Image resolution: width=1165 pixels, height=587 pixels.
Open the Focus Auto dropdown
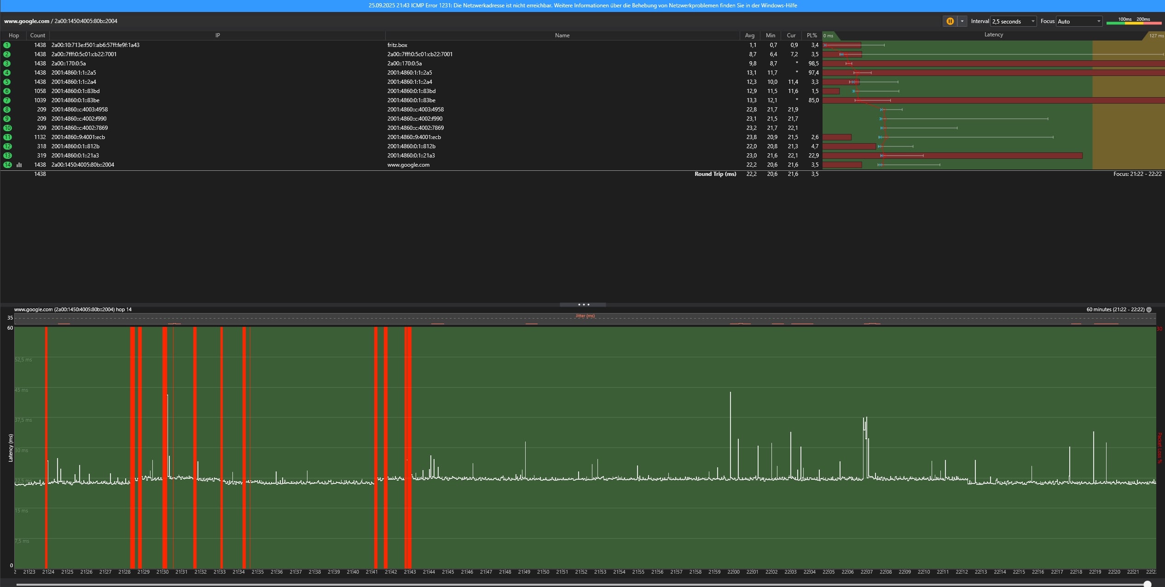1078,21
